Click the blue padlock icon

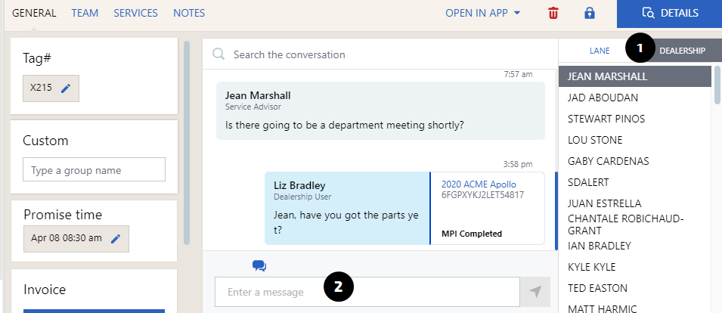pyautogui.click(x=590, y=13)
